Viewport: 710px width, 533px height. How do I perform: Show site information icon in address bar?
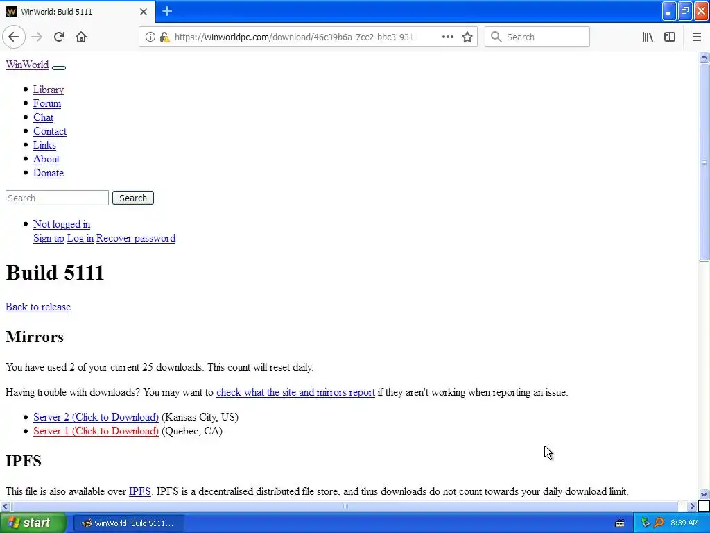[150, 37]
